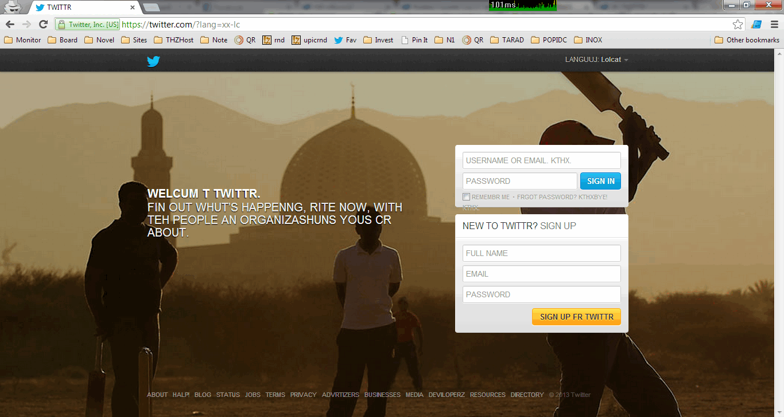Image resolution: width=784 pixels, height=417 pixels.
Task: Open the THZHost bookmarks folder
Action: click(174, 40)
